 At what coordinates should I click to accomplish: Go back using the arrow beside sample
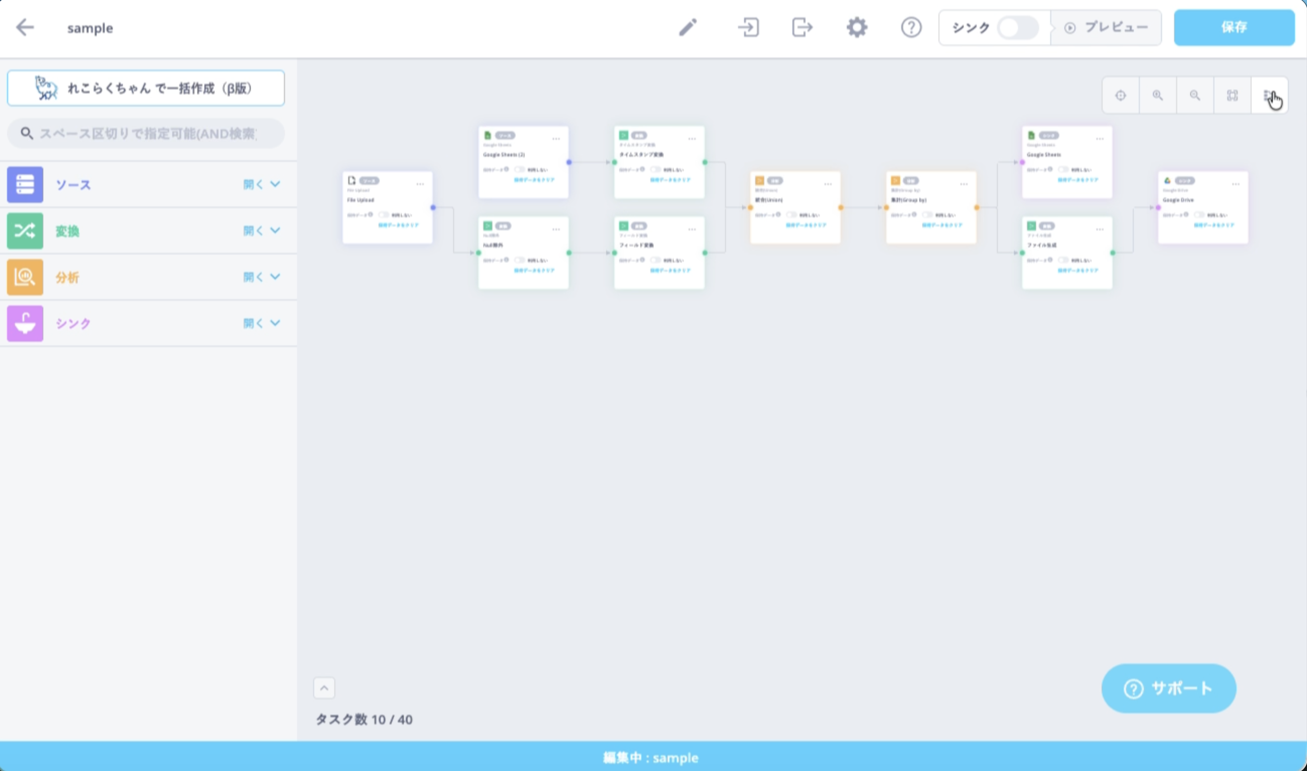25,27
